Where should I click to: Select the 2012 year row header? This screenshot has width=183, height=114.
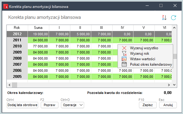point(17,34)
